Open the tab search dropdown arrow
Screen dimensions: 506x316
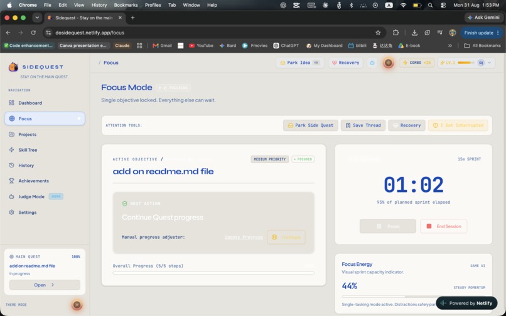click(x=37, y=18)
